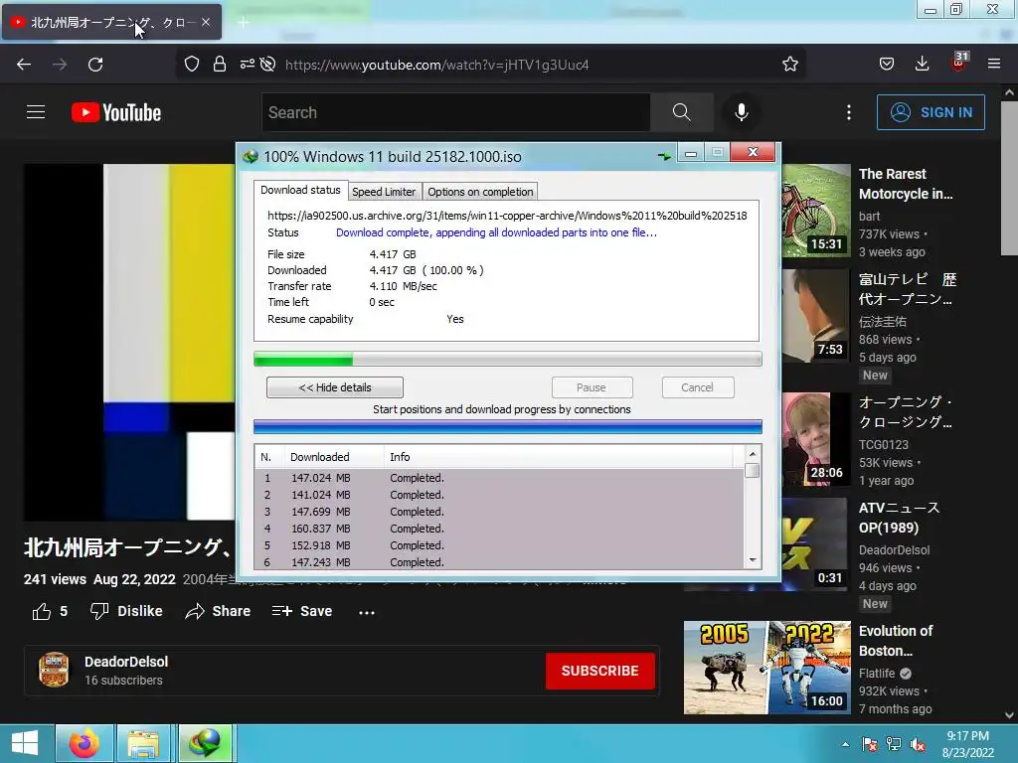Viewport: 1018px width, 763px height.
Task: Click the IDM green arrow tray icon in title bar
Action: [x=664, y=156]
